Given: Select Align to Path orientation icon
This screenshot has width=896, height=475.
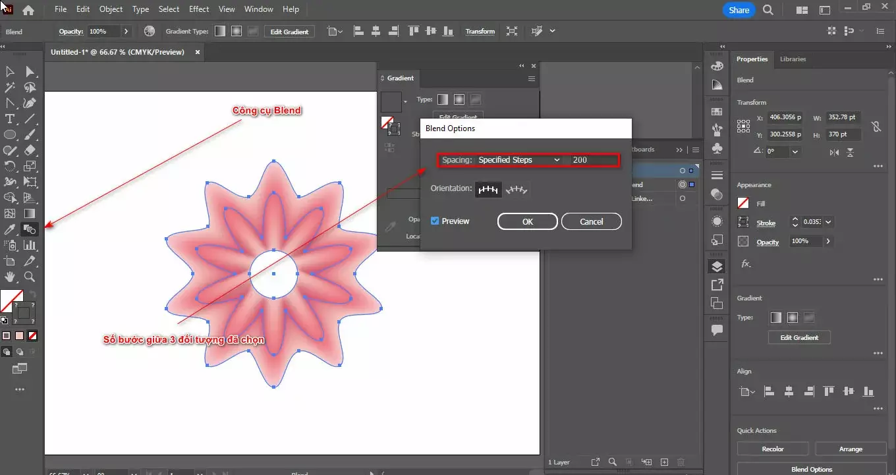Looking at the screenshot, I should [517, 190].
